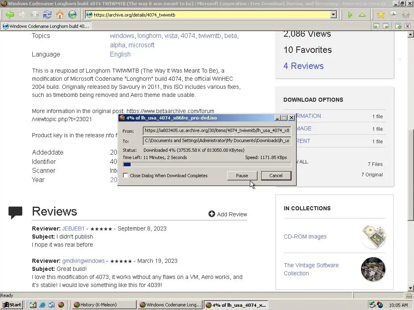Switch to Windows Codename Long... taskbar window
This screenshot has width=414, height=310.
[170, 305]
